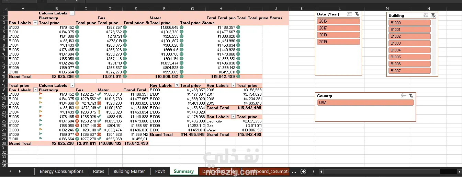Clear filter on Building slicer
This screenshot has width=462, height=177.
coord(433,15)
